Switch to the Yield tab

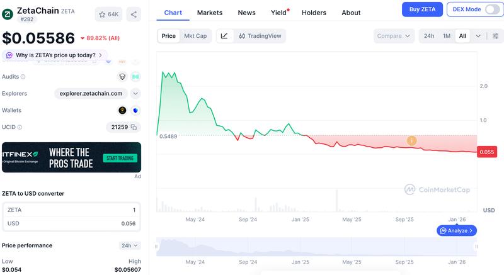coord(279,13)
